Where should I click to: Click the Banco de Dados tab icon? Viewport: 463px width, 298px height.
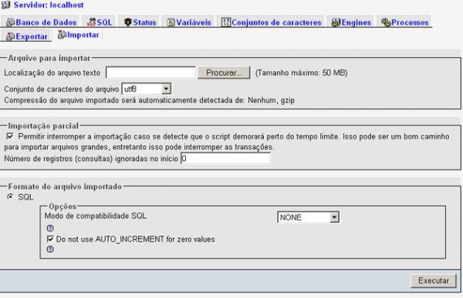10,22
